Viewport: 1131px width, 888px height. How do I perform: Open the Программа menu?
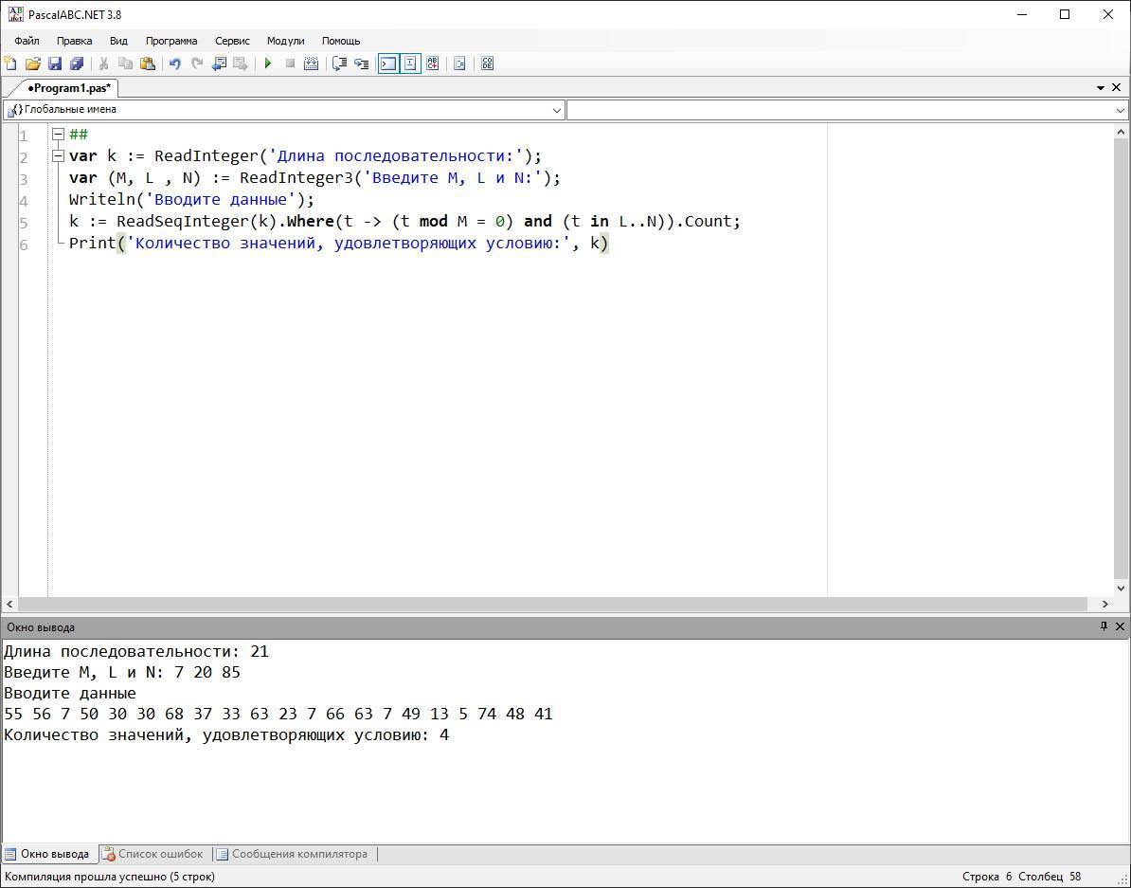(x=171, y=41)
